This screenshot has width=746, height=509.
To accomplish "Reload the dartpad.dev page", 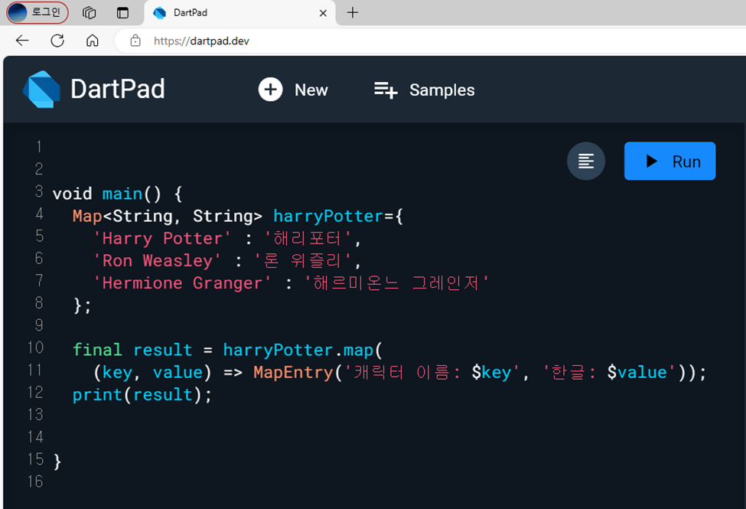I will (x=57, y=41).
